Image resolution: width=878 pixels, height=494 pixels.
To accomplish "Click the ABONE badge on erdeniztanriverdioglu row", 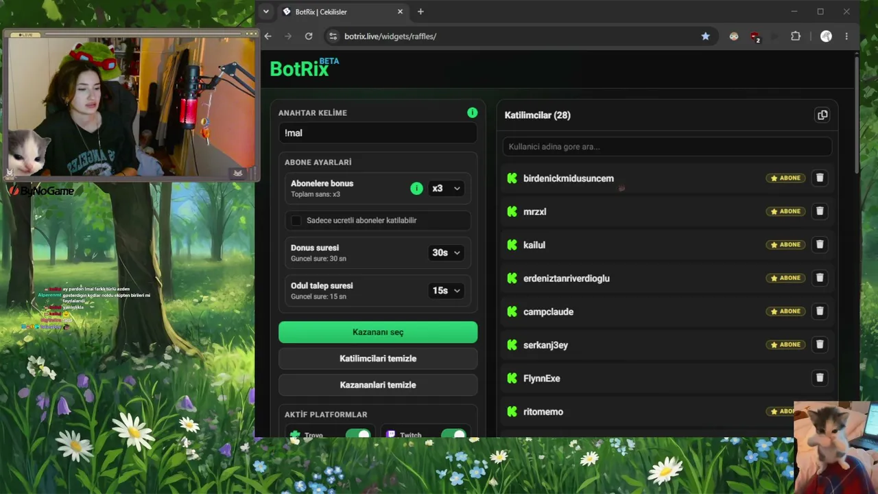I will click(x=785, y=278).
